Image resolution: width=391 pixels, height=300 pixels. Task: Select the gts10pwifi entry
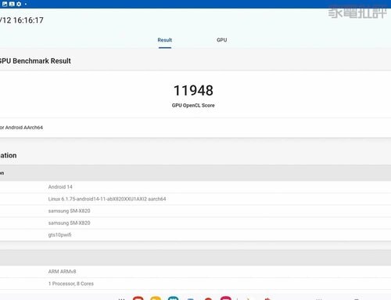click(59, 235)
